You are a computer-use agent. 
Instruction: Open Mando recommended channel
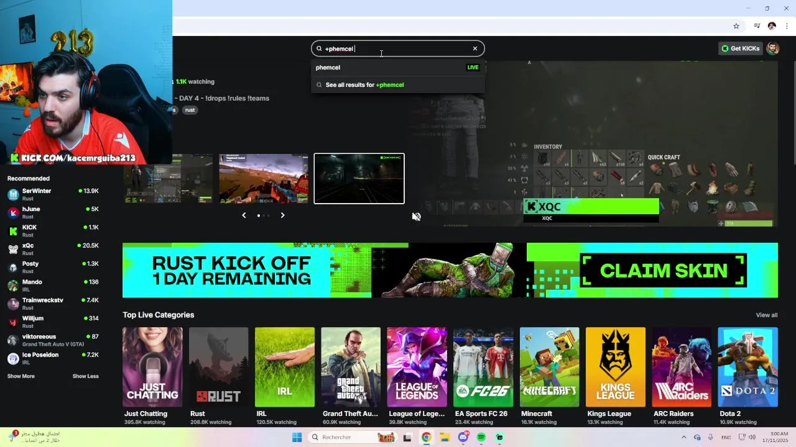pyautogui.click(x=53, y=286)
